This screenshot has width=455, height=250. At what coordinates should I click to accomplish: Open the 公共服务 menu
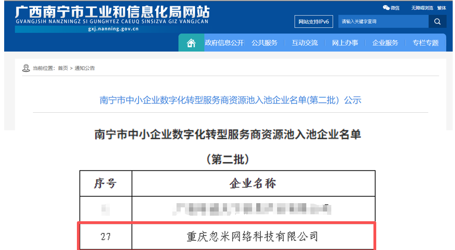[265, 43]
